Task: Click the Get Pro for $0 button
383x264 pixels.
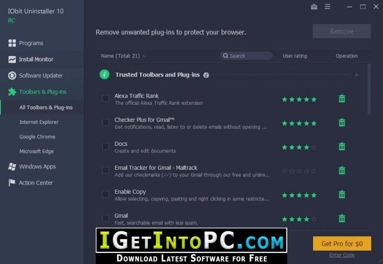Action: (x=342, y=243)
